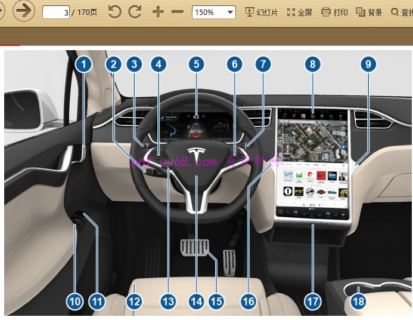Click callout marker number 14
Screen dimensions: 413x320
[x=196, y=301]
